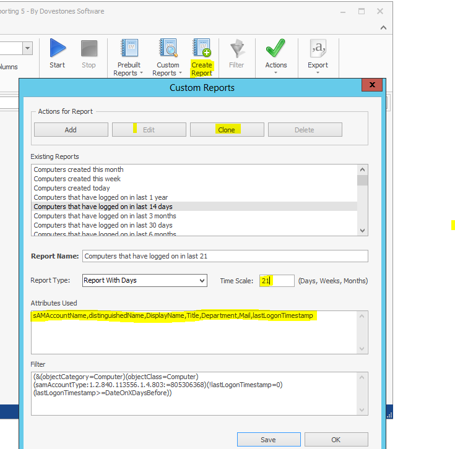This screenshot has width=455, height=449.
Task: Open the Custom Reports toolbar icon
Action: [x=168, y=48]
